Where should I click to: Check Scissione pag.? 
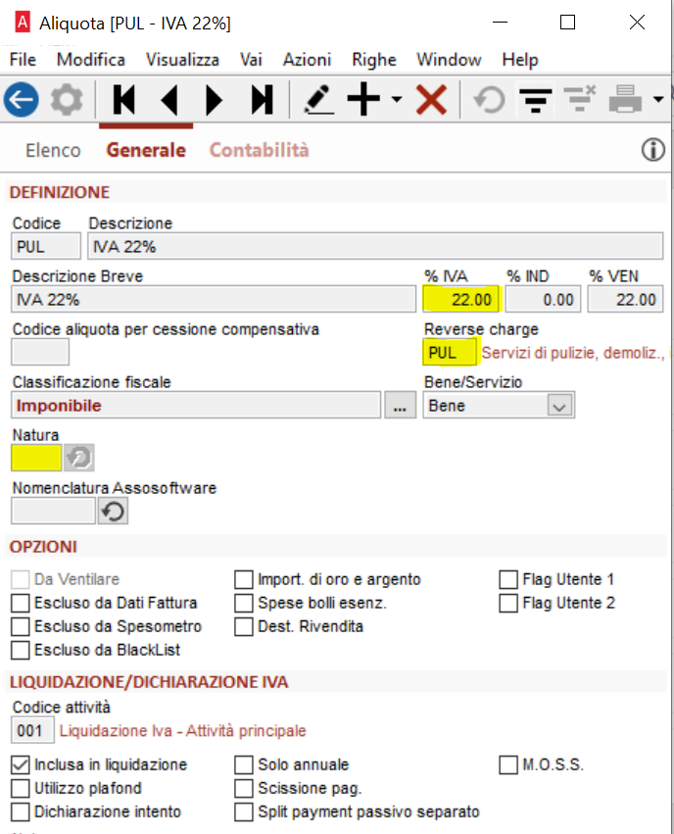pos(244,788)
